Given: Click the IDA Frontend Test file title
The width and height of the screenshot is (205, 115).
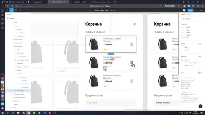Looking at the screenshot, I should coord(101,10).
